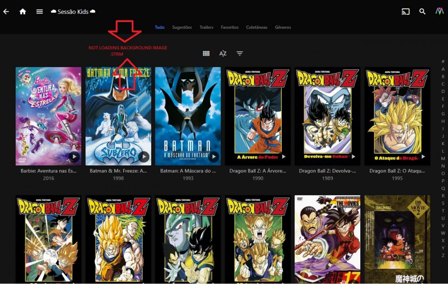Image resolution: width=448 pixels, height=284 pixels.
Task: Open the Dragon Ball Z Árvore do Poder poster
Action: [258, 116]
